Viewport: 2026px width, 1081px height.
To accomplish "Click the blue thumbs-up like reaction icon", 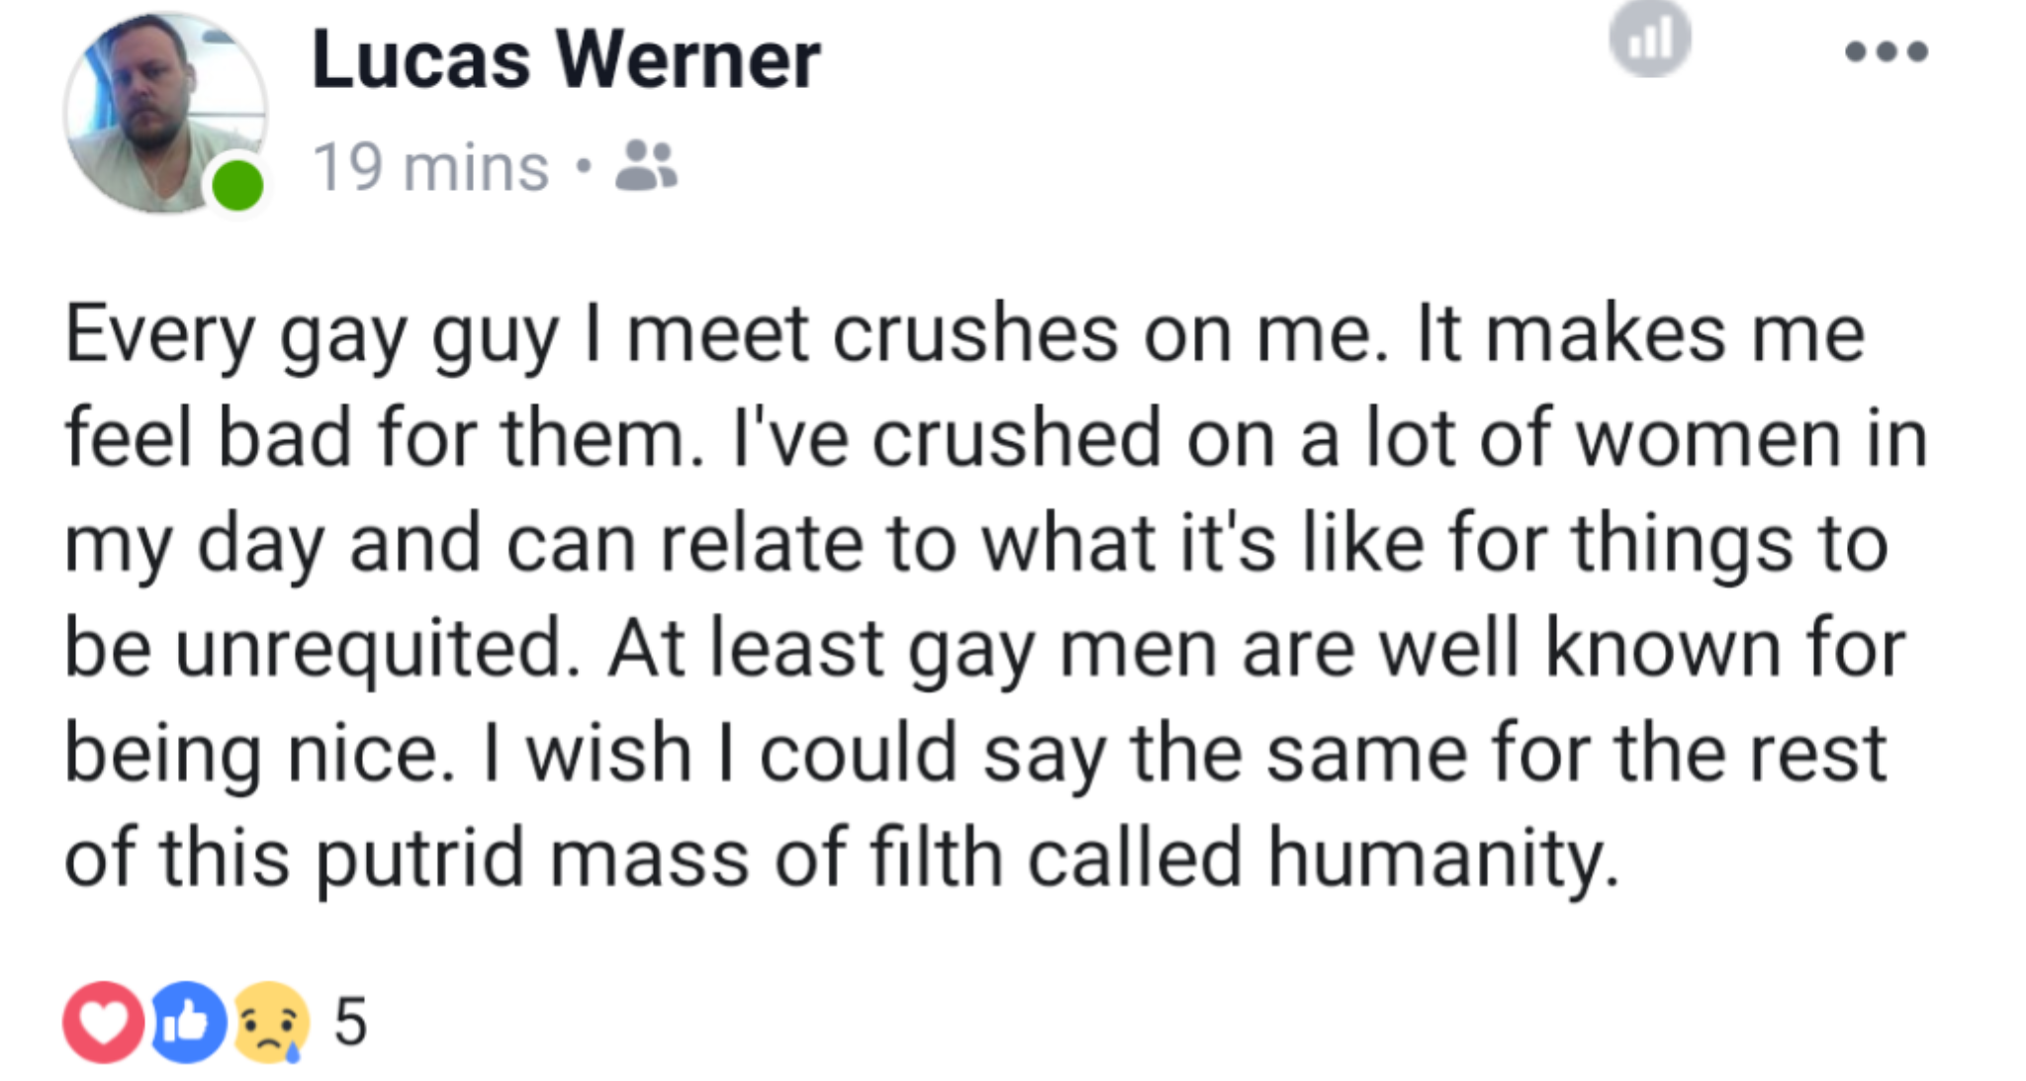I will (x=187, y=1022).
